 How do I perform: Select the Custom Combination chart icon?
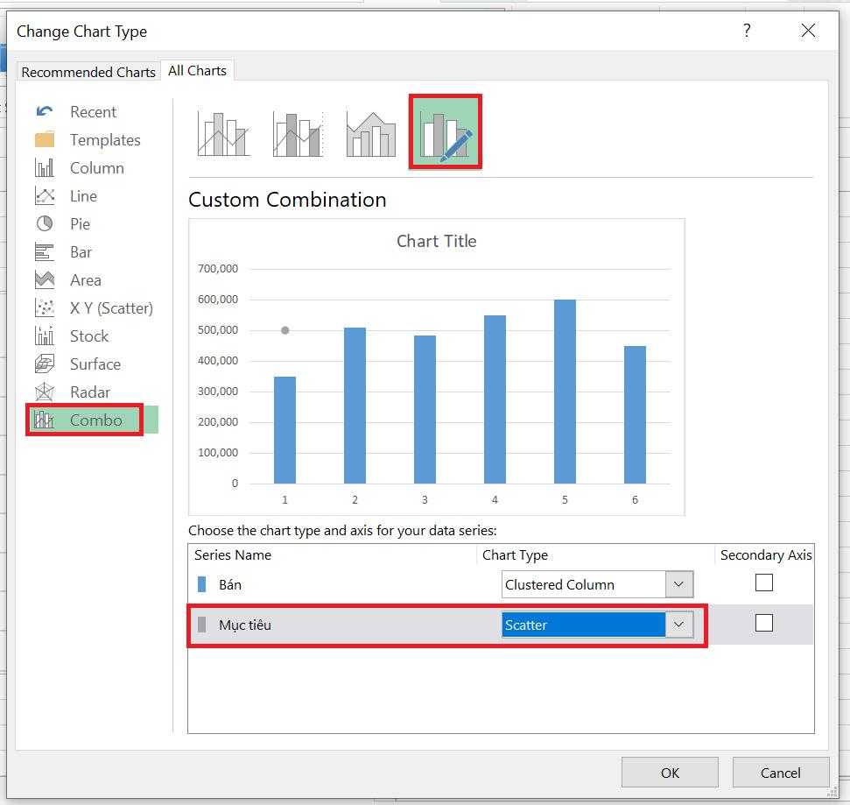pyautogui.click(x=446, y=132)
